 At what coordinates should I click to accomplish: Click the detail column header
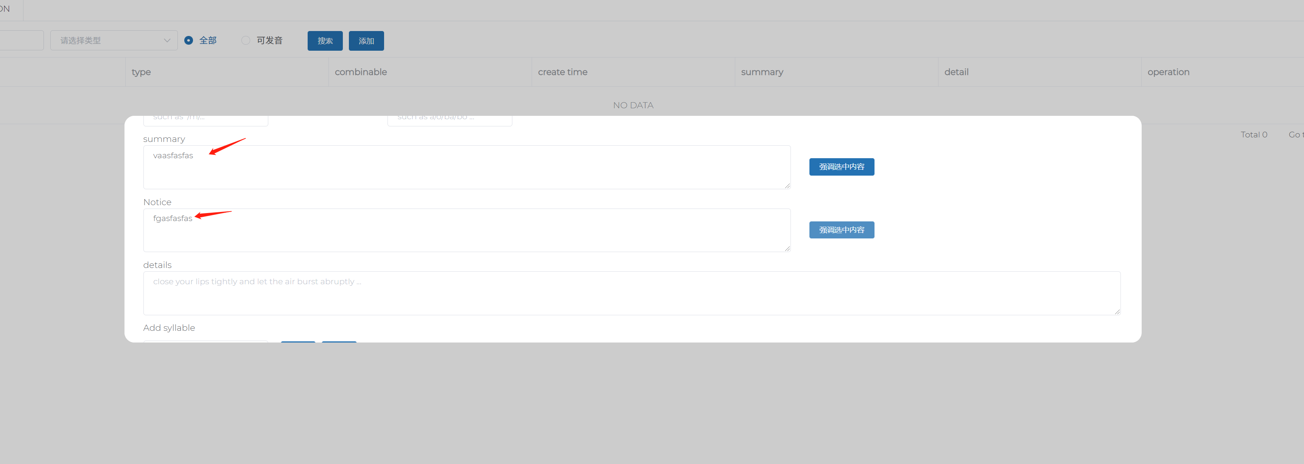(x=956, y=72)
